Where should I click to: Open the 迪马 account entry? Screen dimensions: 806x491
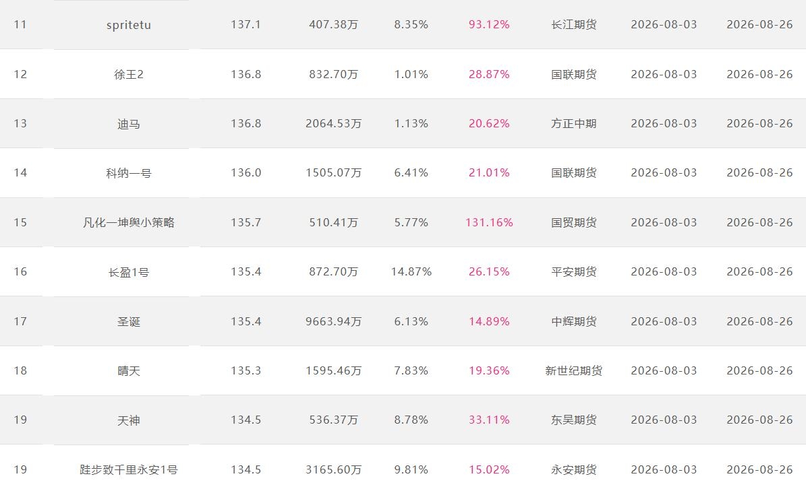129,124
